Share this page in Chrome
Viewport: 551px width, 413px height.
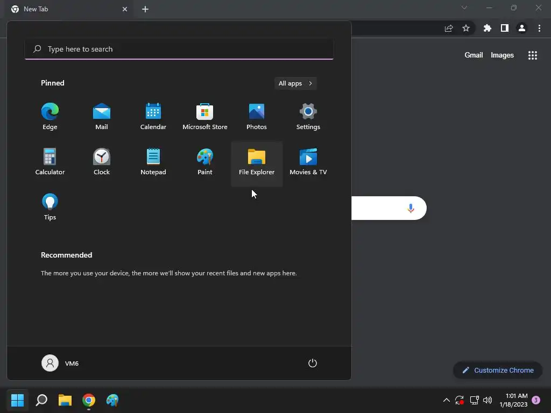tap(449, 28)
